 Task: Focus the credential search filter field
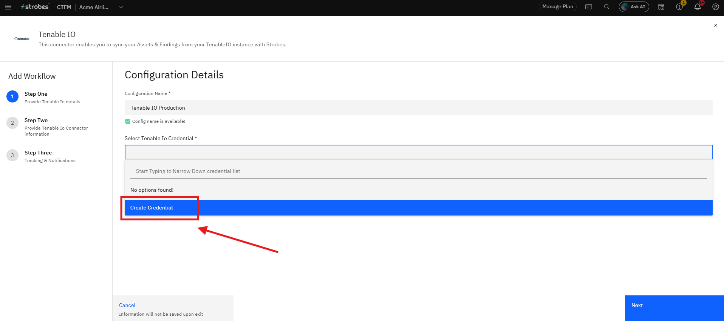point(419,171)
